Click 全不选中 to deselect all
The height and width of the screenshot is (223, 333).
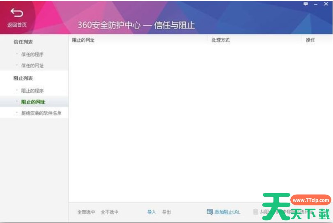[x=110, y=212]
